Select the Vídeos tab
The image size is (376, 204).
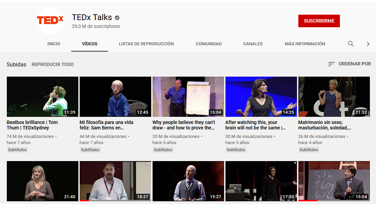point(90,44)
